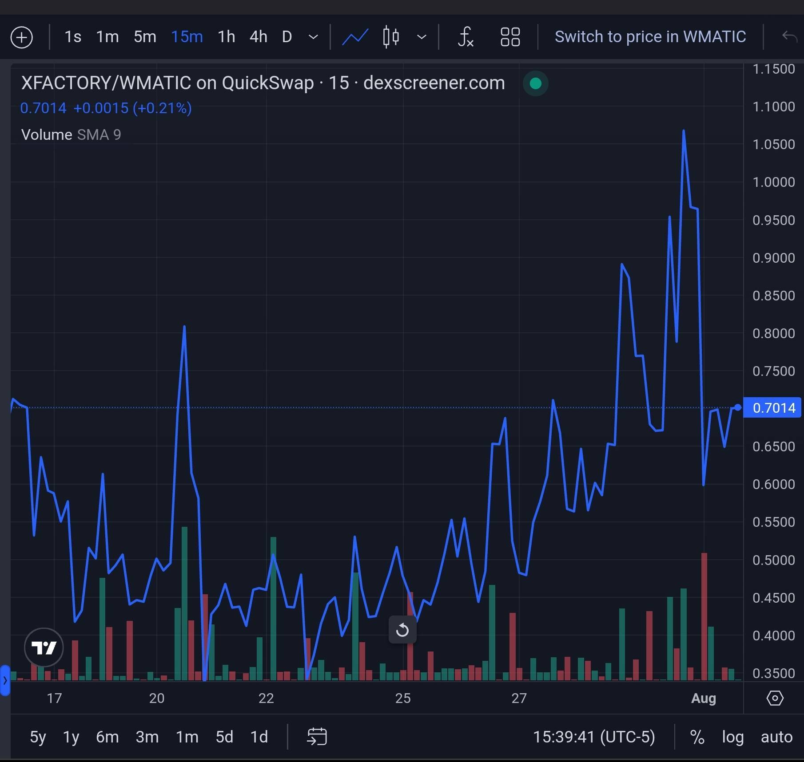Open the layout grid icon
Image resolution: width=804 pixels, height=762 pixels.
coord(510,37)
